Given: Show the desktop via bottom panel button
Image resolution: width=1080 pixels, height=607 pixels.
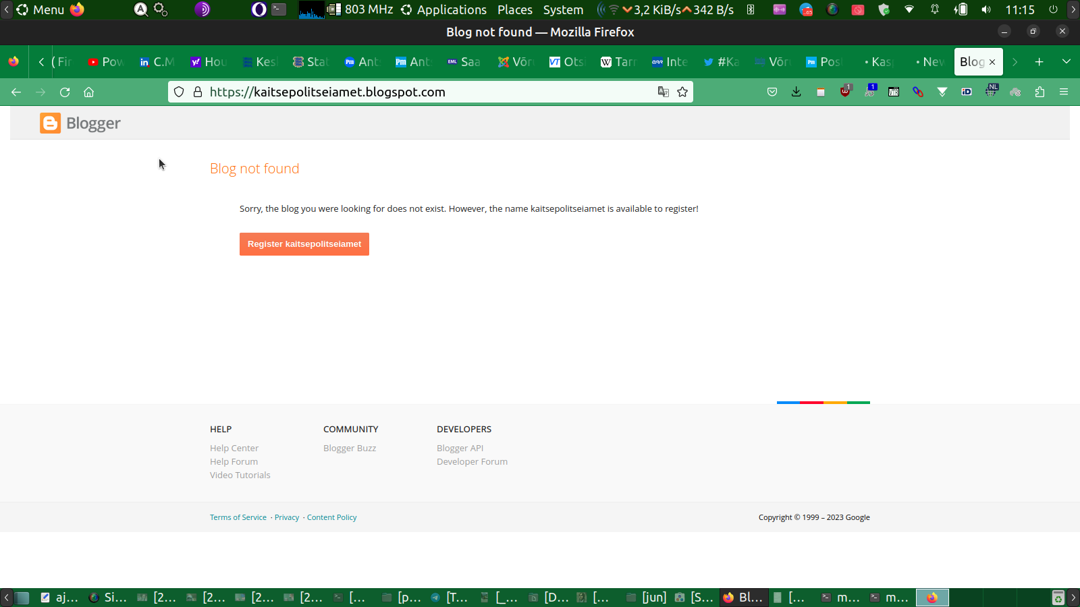Looking at the screenshot, I should pos(22,598).
